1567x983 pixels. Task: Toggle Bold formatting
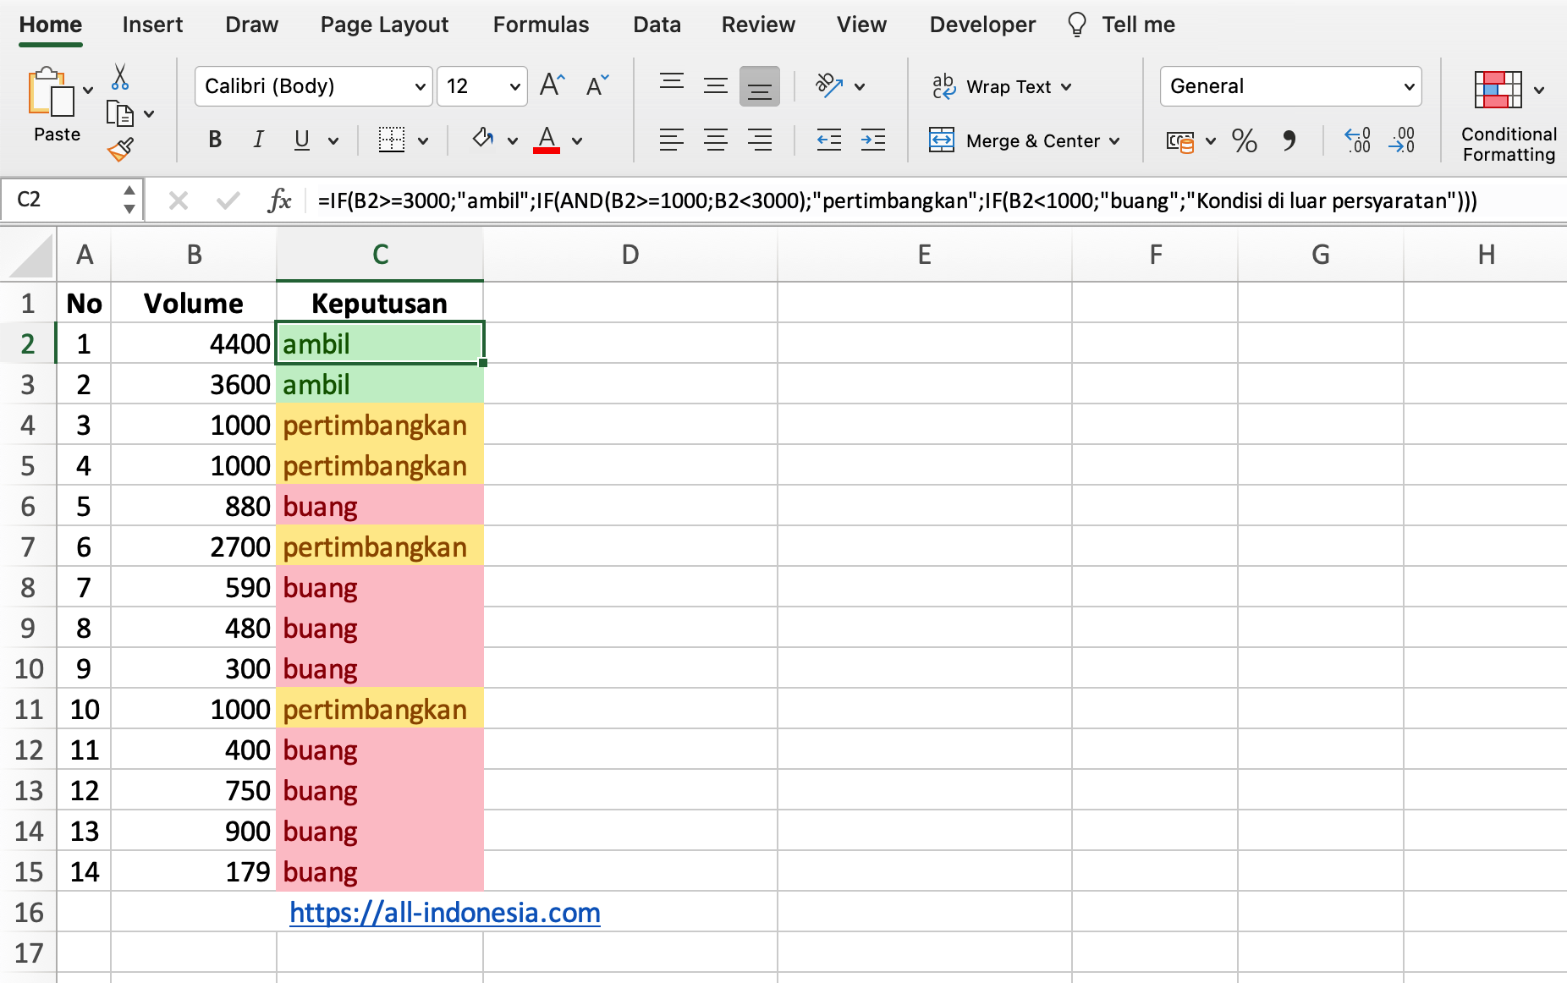click(x=215, y=140)
